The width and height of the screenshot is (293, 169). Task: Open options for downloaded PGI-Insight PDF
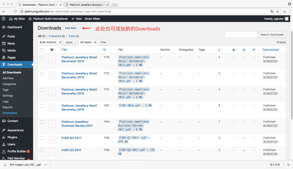click(46, 165)
